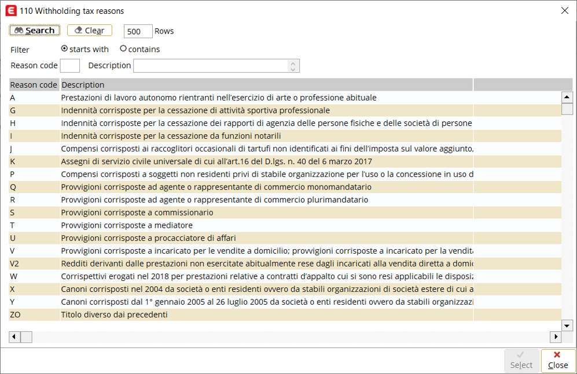Screen dimensions: 577x374
Task: Click the Clear button
Action: (x=90, y=31)
